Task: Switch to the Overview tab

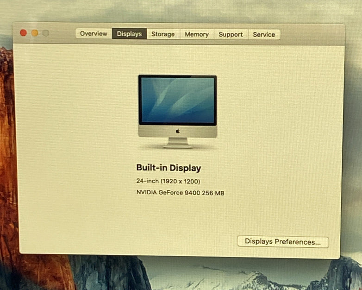Action: [x=94, y=34]
